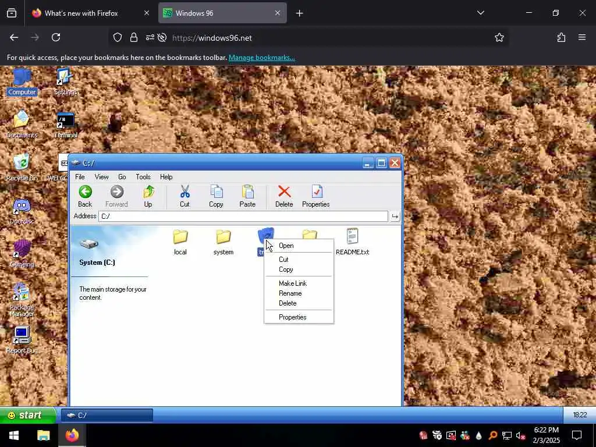This screenshot has width=596, height=447.
Task: Click the Report Bug desktop icon
Action: click(x=22, y=340)
